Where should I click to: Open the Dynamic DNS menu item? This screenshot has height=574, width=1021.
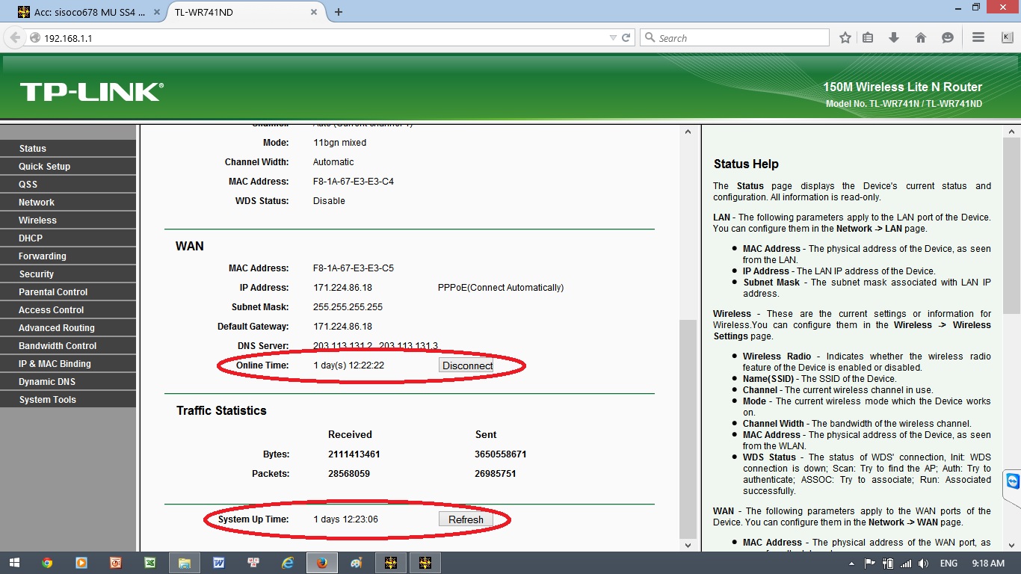point(68,381)
